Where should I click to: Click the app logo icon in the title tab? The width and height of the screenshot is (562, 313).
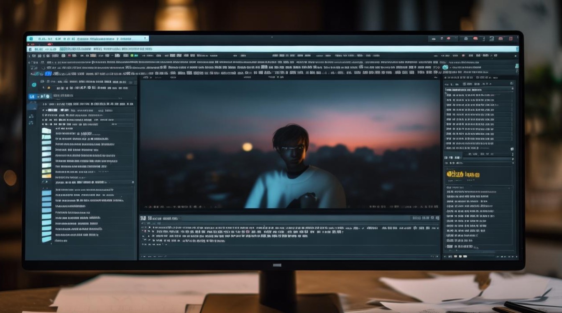[x=30, y=39]
